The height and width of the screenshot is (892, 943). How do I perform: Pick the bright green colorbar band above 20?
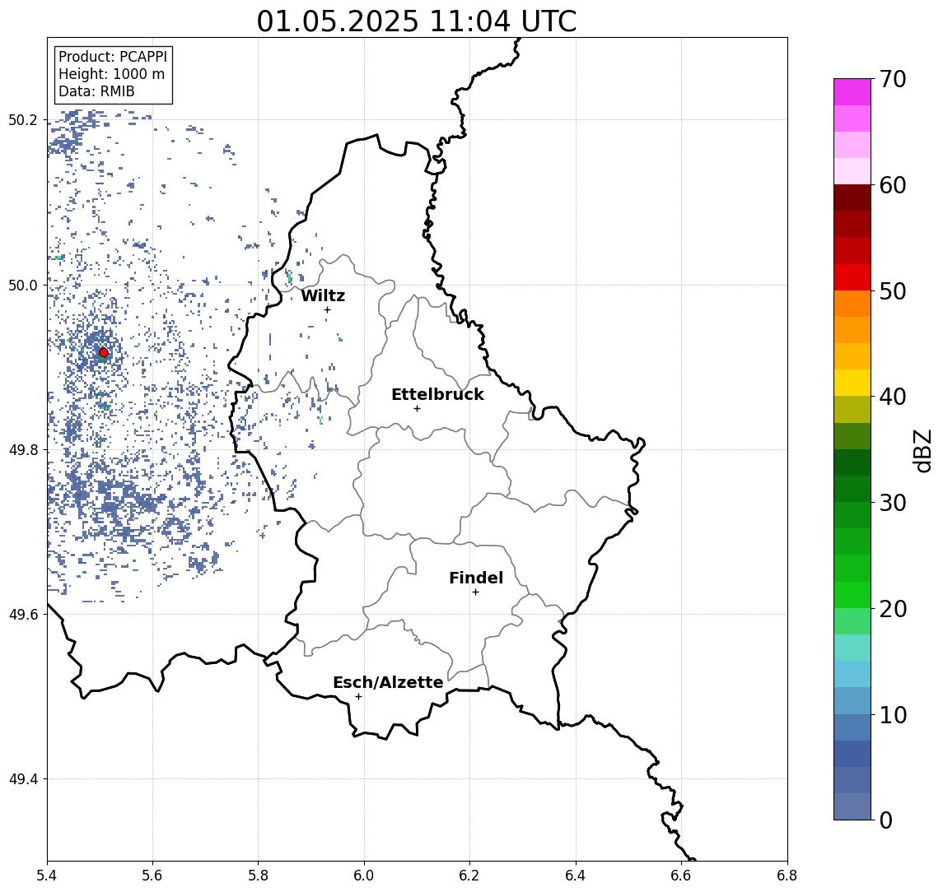[x=852, y=594]
